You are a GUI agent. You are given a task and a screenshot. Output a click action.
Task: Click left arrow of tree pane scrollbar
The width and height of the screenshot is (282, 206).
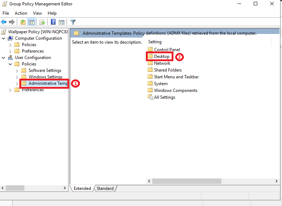click(x=3, y=188)
